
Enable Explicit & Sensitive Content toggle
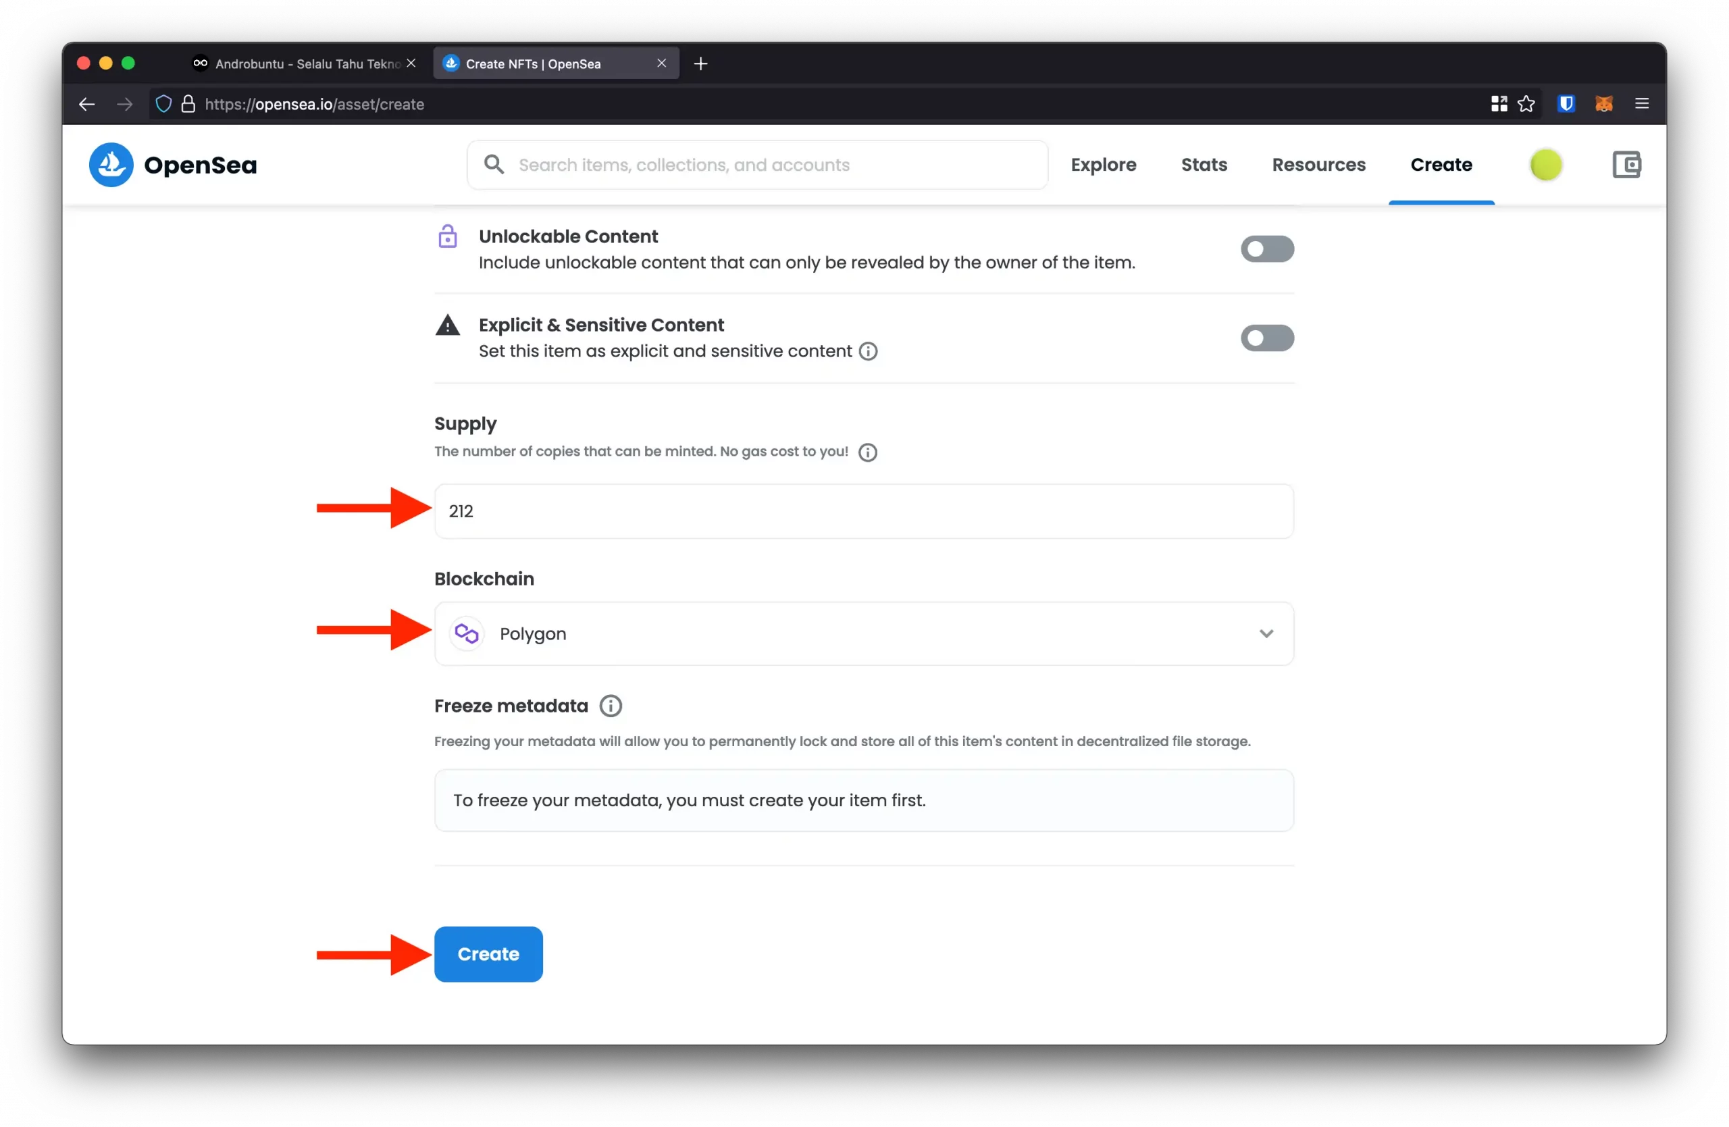(1266, 338)
